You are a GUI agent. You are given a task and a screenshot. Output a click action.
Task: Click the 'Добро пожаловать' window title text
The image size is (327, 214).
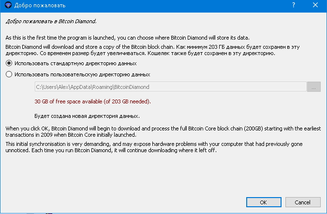coord(40,5)
